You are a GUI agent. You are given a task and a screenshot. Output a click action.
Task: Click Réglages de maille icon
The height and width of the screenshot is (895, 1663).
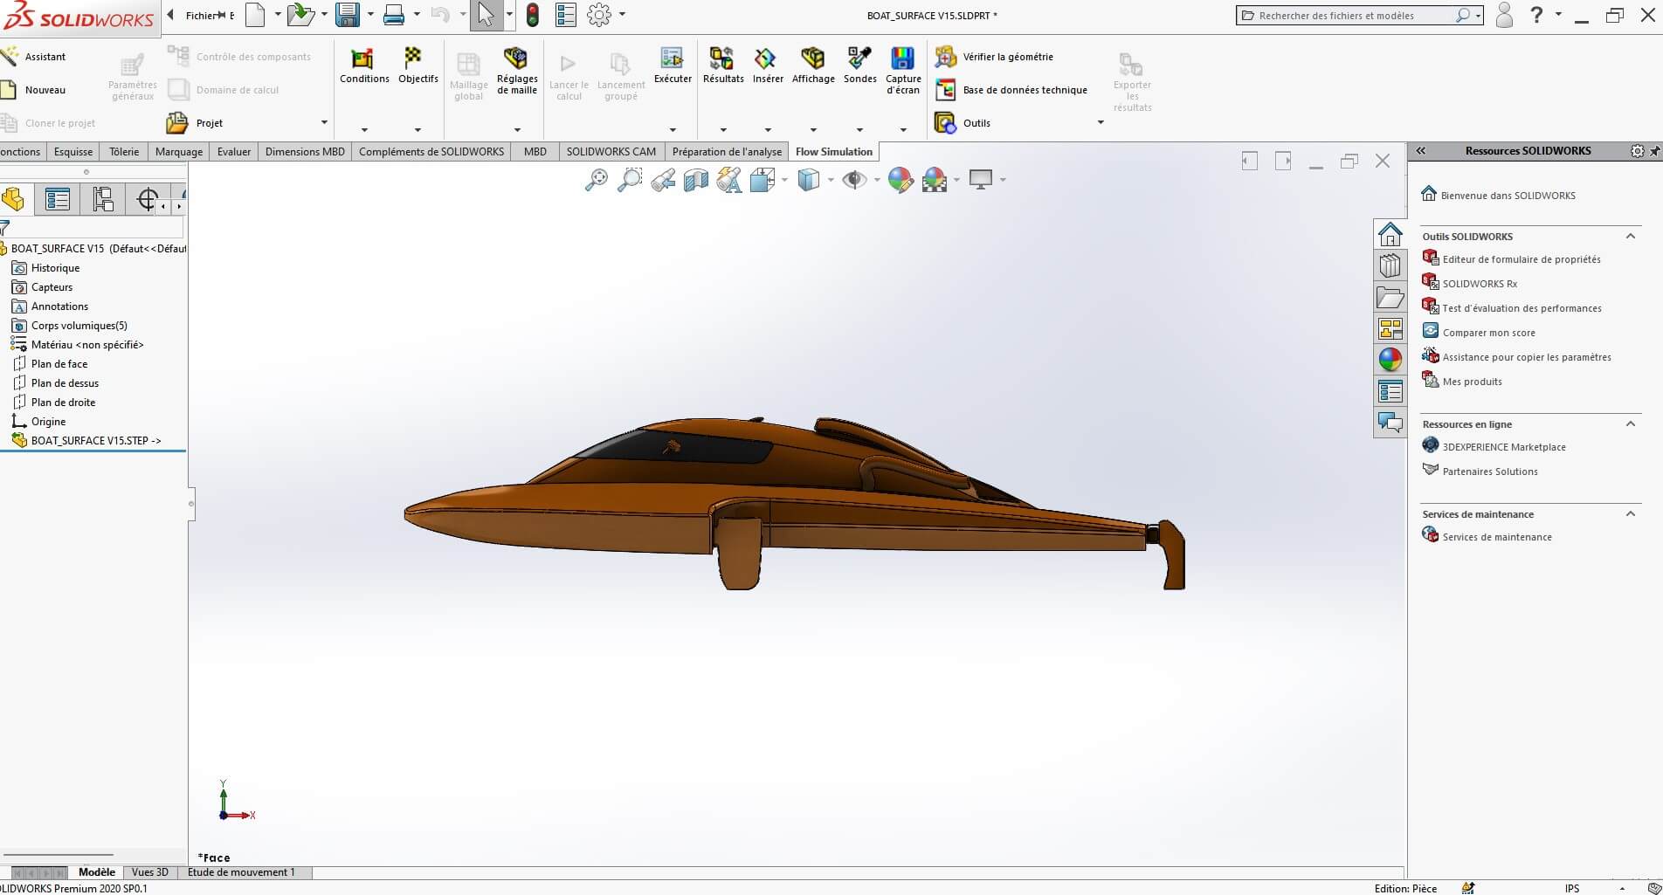click(516, 59)
